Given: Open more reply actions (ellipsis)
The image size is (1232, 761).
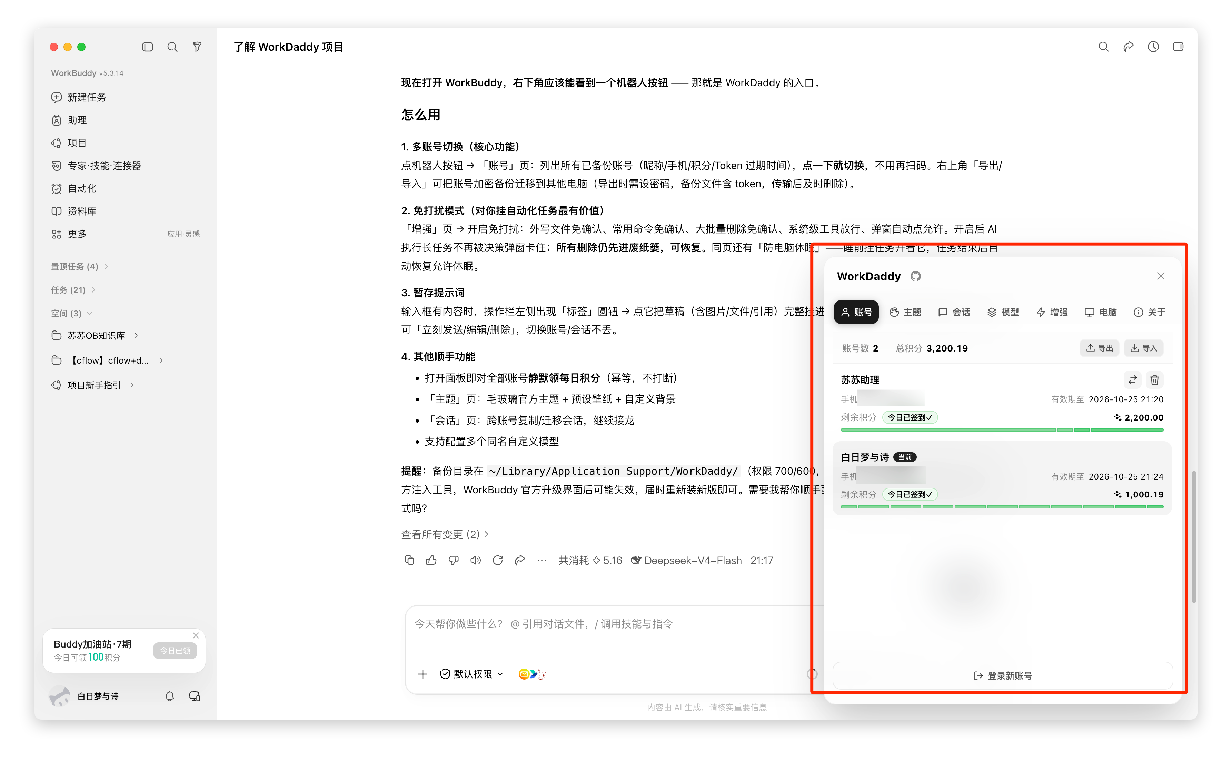Looking at the screenshot, I should coord(541,560).
